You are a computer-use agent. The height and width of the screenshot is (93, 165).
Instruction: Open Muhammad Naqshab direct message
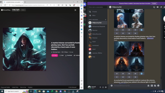tap(97, 26)
